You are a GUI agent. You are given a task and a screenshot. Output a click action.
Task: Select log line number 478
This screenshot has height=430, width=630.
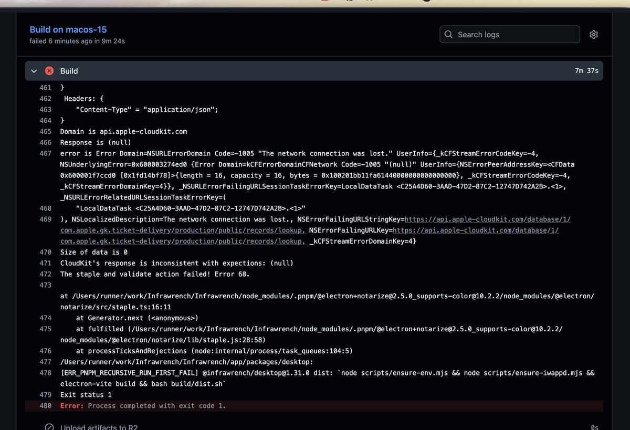coord(45,373)
